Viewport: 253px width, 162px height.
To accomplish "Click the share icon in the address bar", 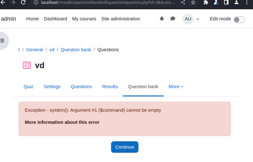I will pyautogui.click(x=183, y=2).
